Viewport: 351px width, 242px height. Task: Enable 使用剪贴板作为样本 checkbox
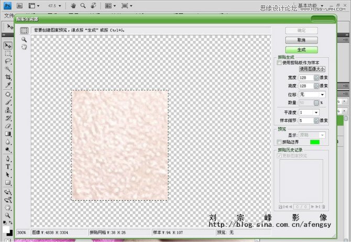[279, 63]
